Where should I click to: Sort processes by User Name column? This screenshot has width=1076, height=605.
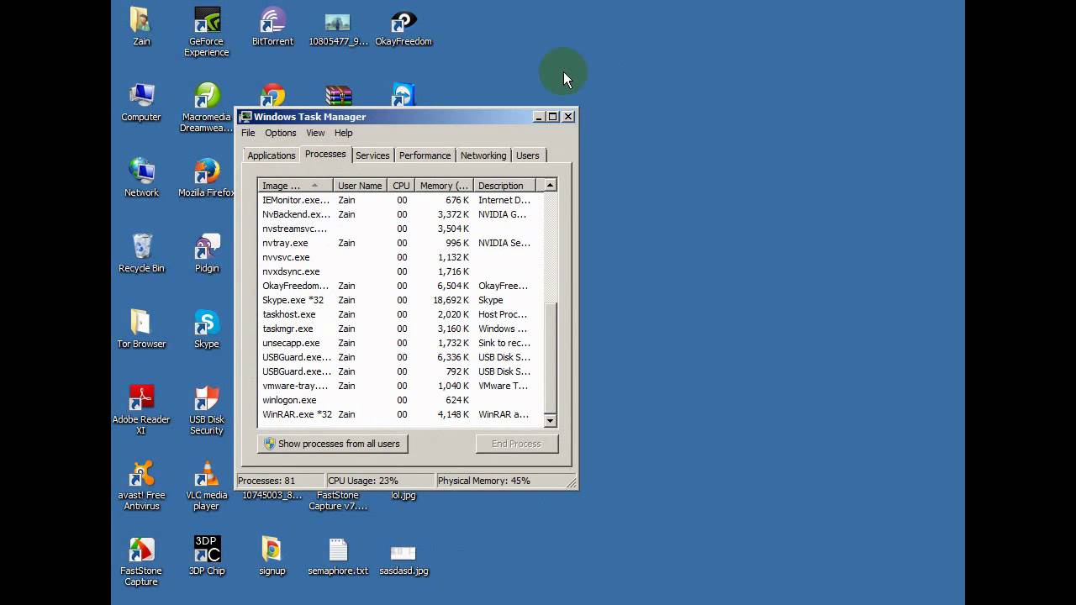361,186
